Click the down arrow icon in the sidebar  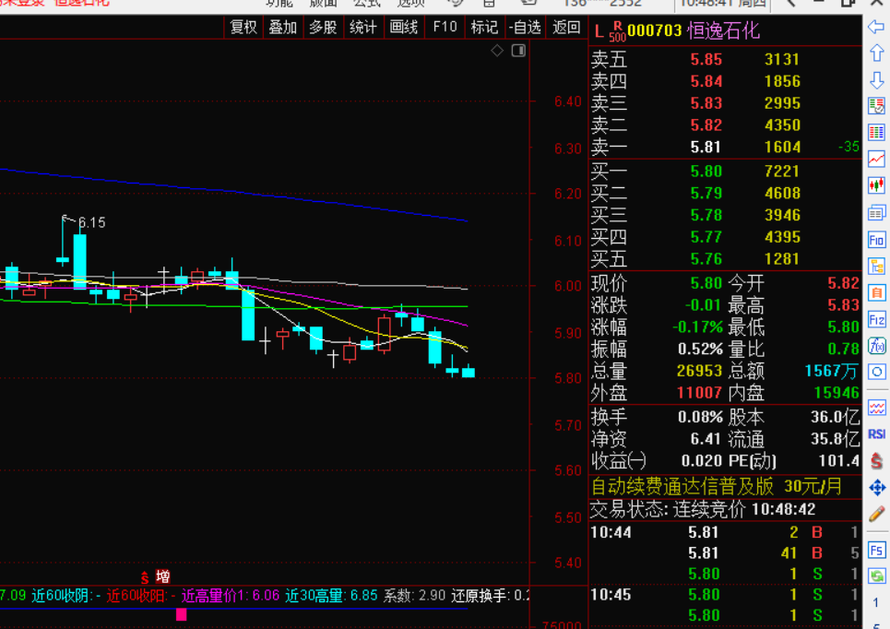coord(876,79)
